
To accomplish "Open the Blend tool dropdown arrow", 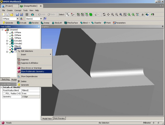I will pyautogui.click(x=89, y=23).
